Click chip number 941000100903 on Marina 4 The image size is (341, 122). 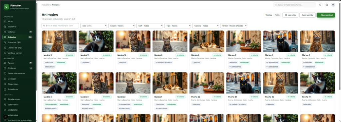coord(51,109)
